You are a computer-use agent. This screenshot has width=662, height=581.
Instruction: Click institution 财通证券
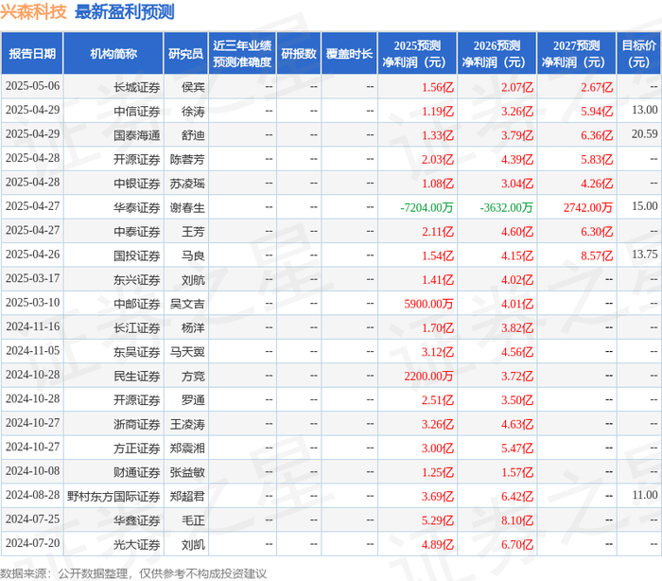pyautogui.click(x=137, y=472)
